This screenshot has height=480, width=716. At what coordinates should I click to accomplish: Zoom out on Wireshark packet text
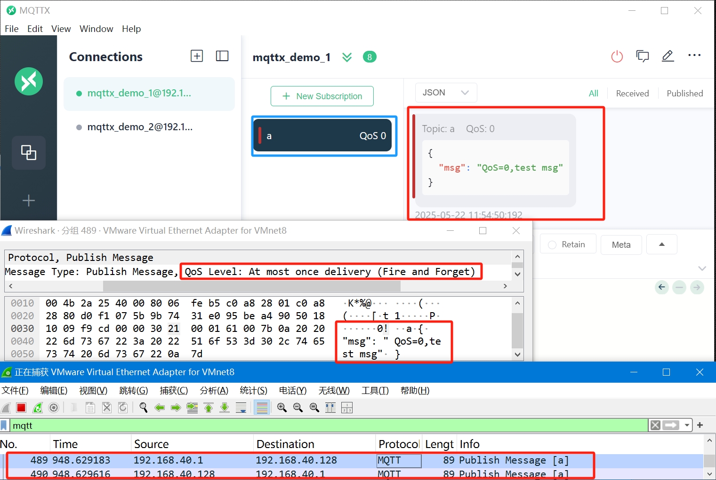(298, 408)
